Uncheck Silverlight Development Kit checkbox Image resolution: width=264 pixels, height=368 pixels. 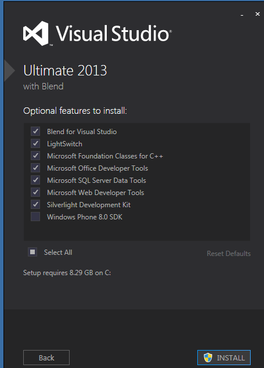coord(35,205)
